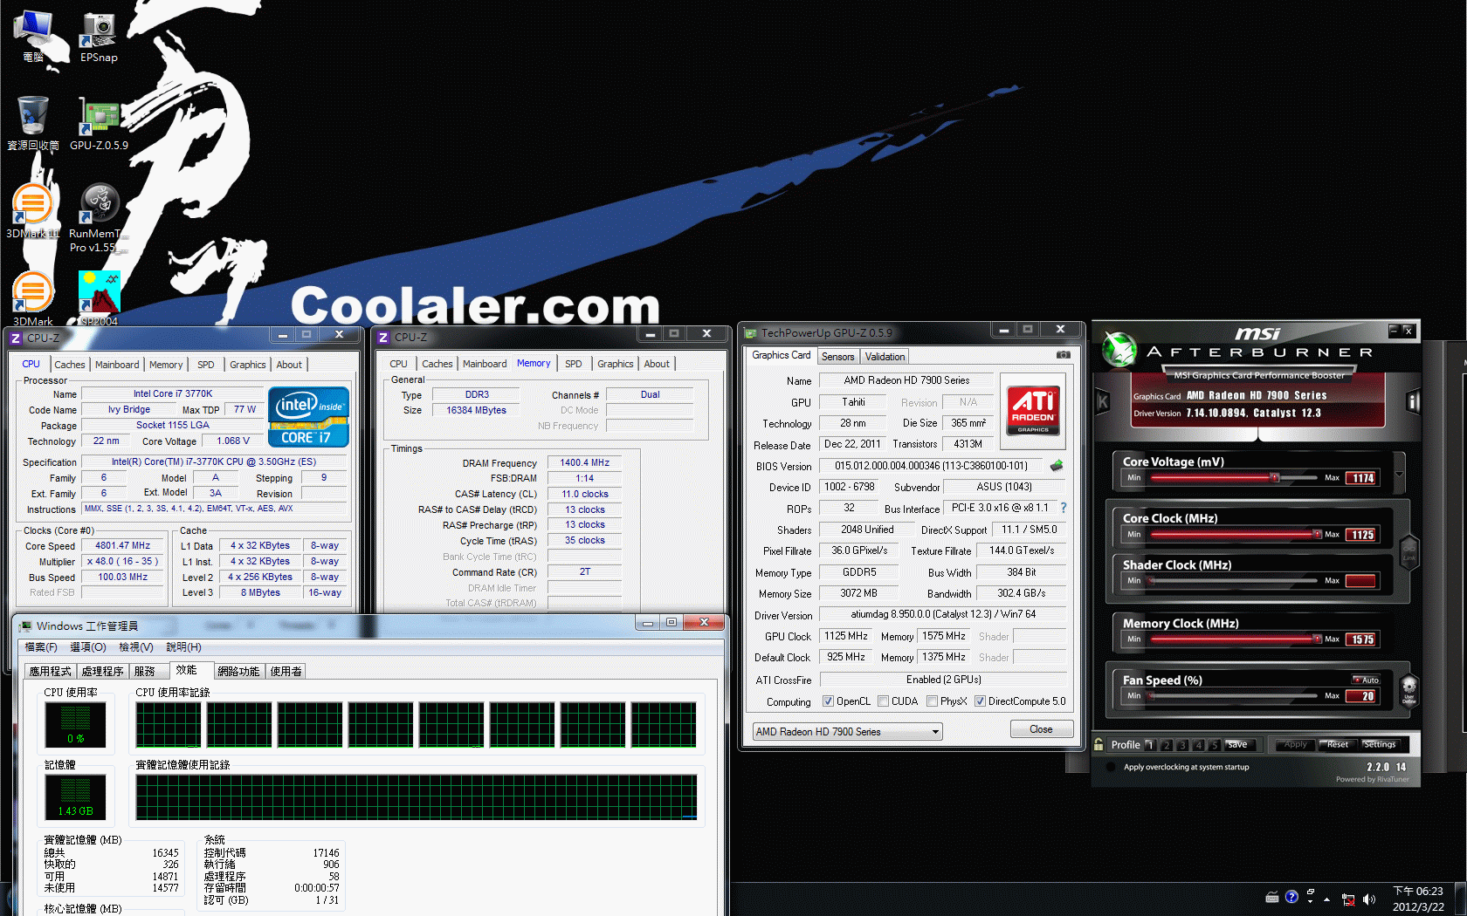The width and height of the screenshot is (1467, 916).
Task: Open the EPSnap desktop shortcut
Action: (x=99, y=38)
